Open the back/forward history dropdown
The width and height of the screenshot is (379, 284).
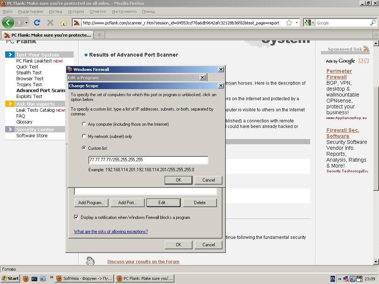coord(26,23)
